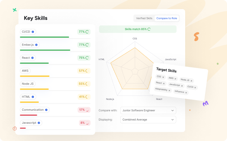
Task: Delete the Adaptability target skill tag
Action: [x=169, y=90]
